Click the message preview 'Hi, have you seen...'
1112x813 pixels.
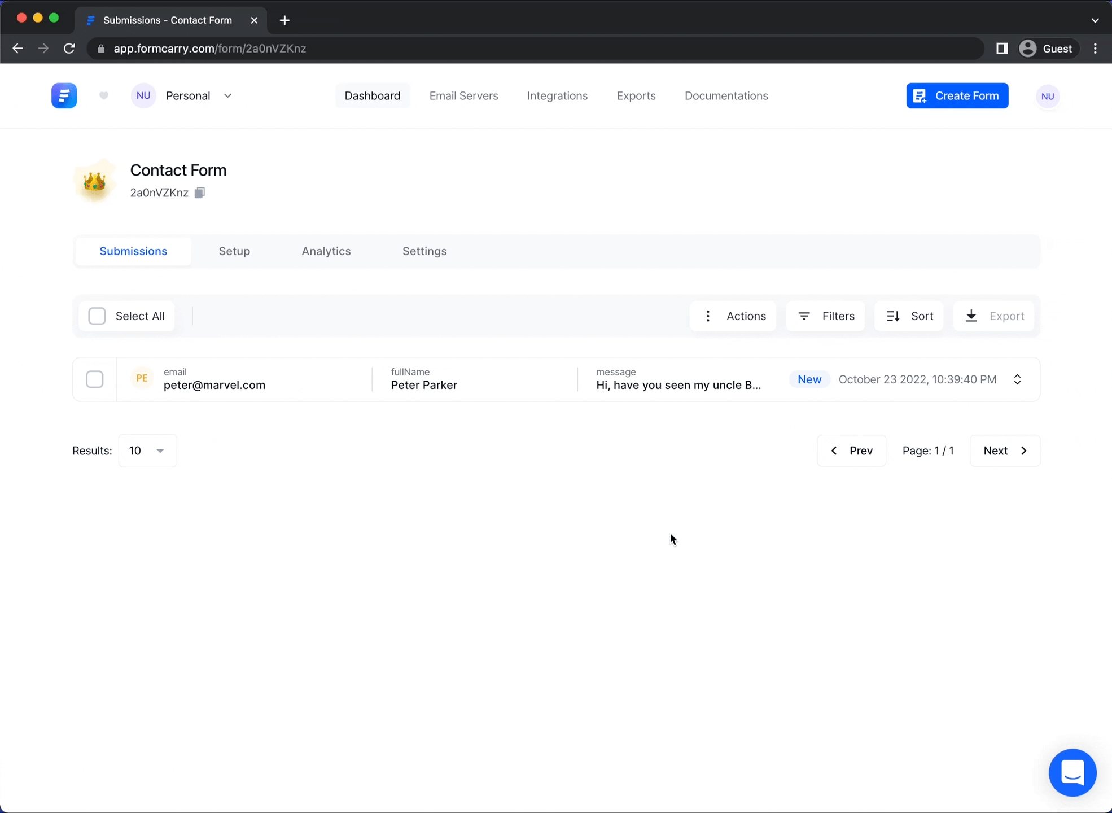click(678, 385)
